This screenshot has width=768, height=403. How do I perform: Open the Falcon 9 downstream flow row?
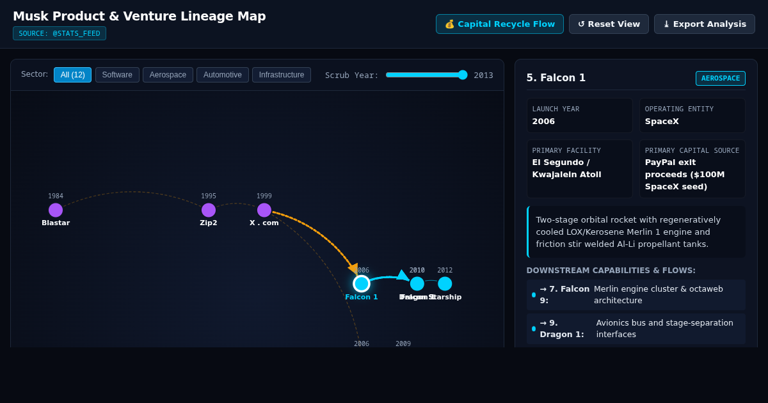tap(636, 295)
